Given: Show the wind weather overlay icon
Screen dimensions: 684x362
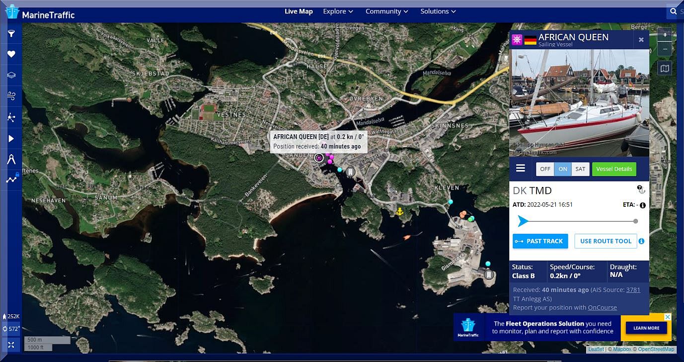Looking at the screenshot, I should [11, 96].
